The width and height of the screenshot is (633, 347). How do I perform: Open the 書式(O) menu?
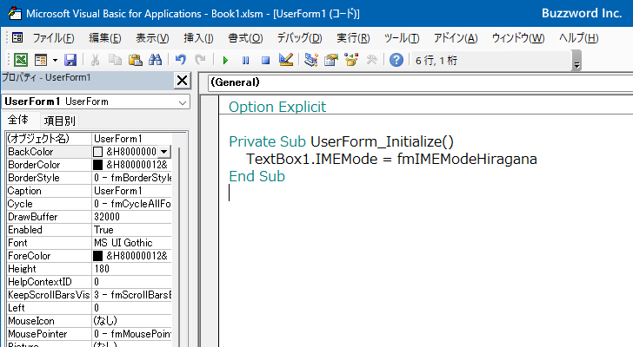pyautogui.click(x=245, y=38)
